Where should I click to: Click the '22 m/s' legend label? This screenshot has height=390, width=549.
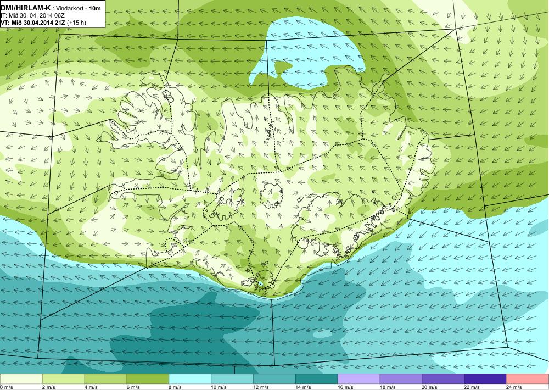(x=472, y=387)
